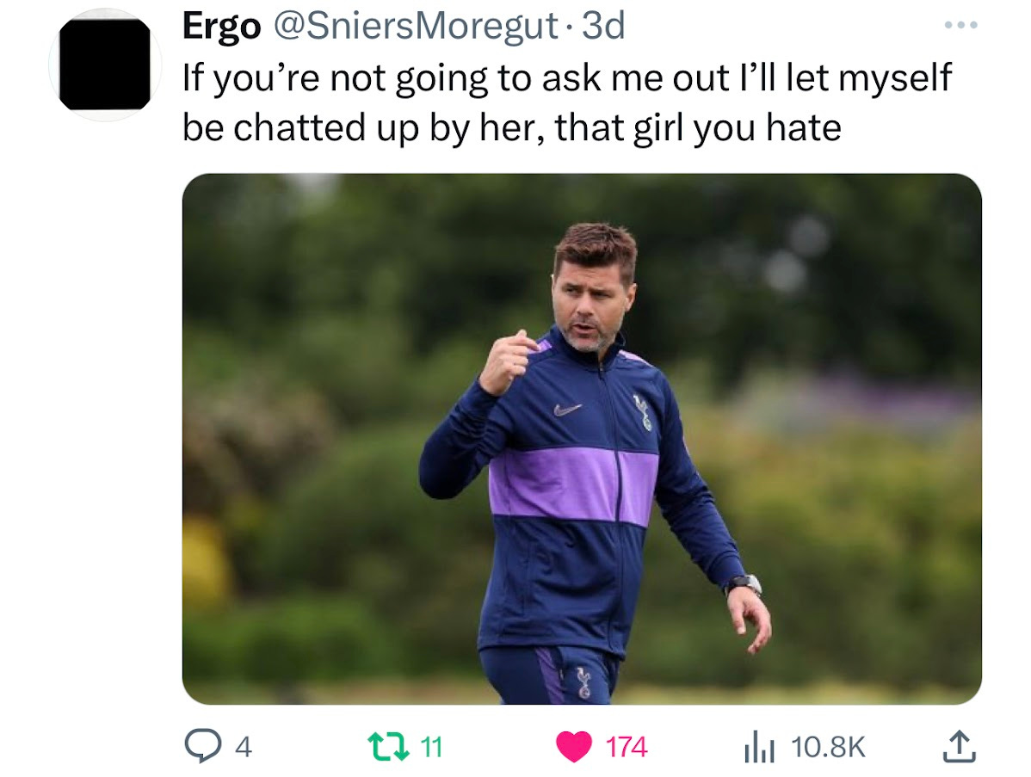The image size is (1031, 777).
Task: Like the tweet via the heart icon
Action: 573,748
